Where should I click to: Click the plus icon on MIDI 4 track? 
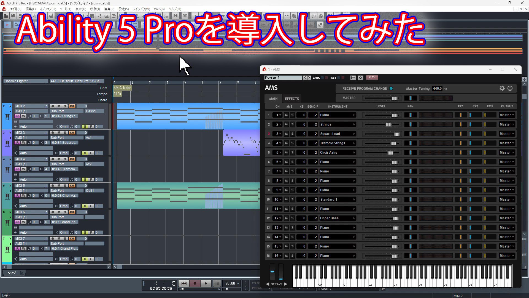coord(10,164)
